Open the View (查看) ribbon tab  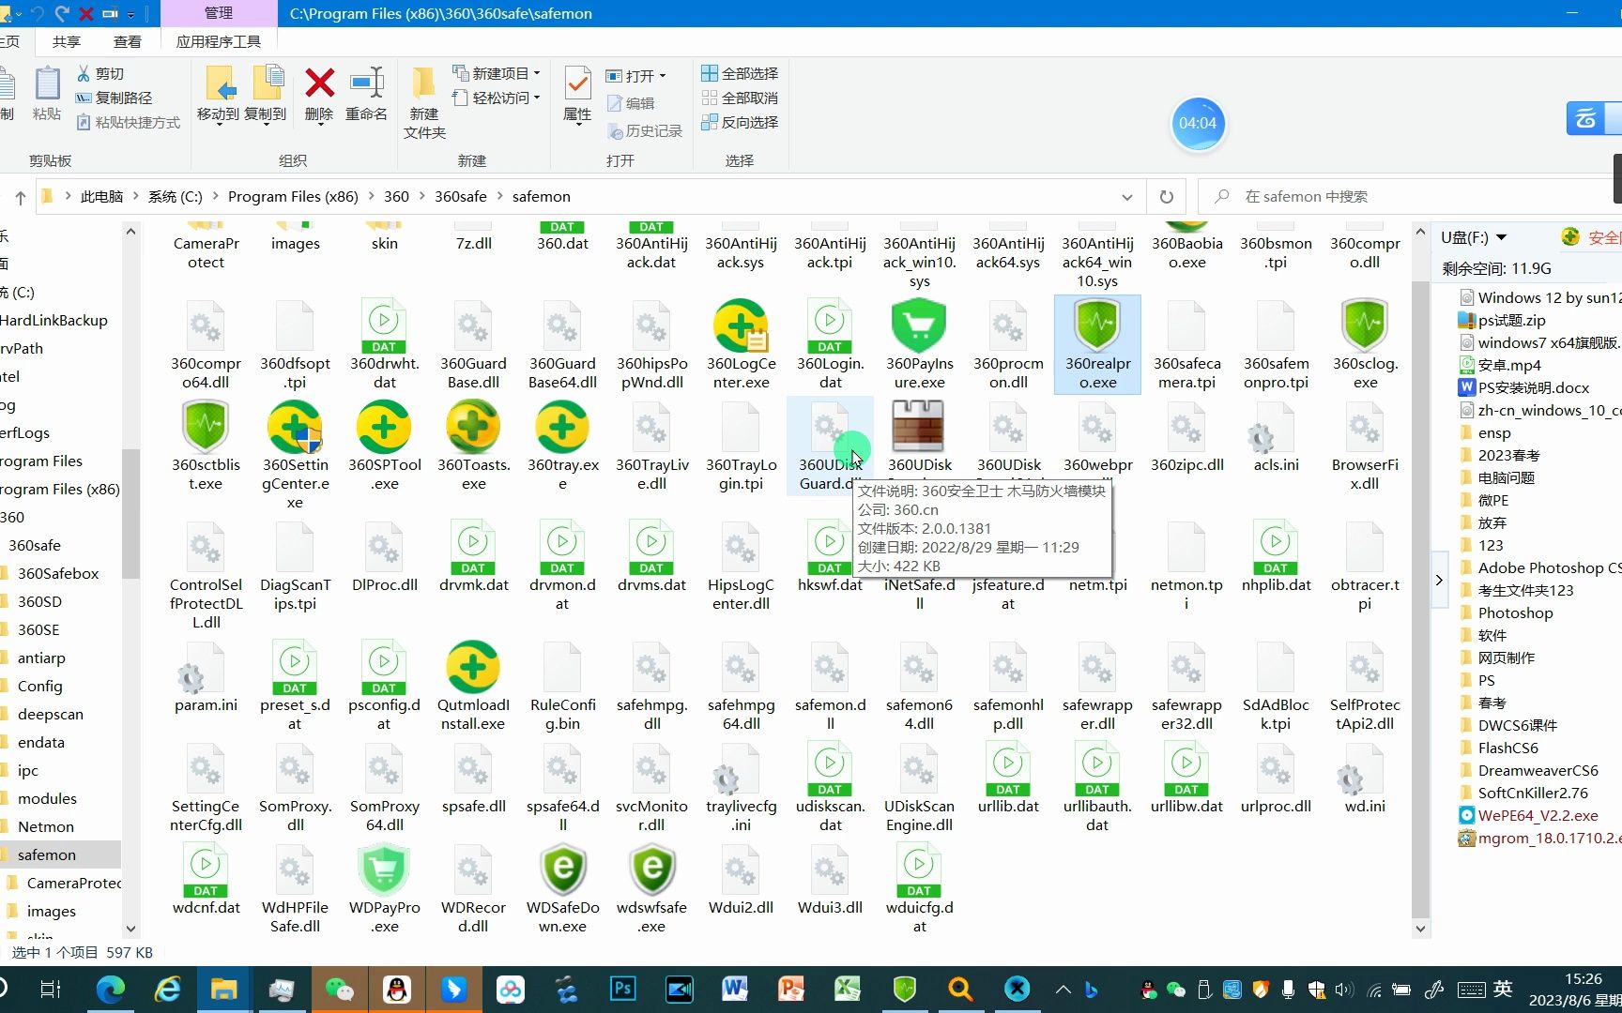point(128,41)
